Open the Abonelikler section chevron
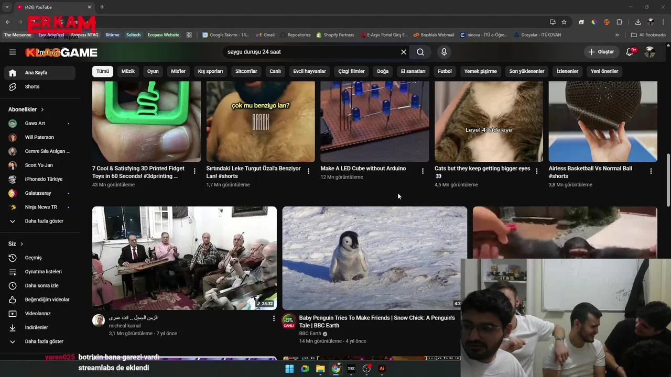 pos(42,109)
